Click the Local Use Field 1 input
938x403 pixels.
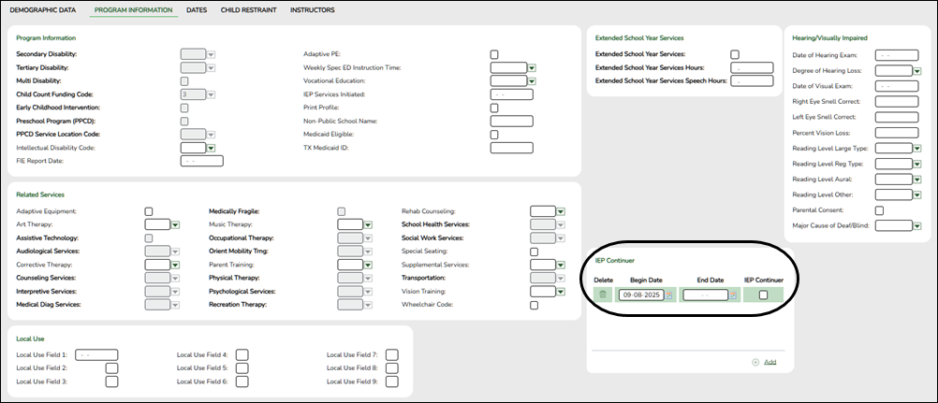pyautogui.click(x=96, y=355)
